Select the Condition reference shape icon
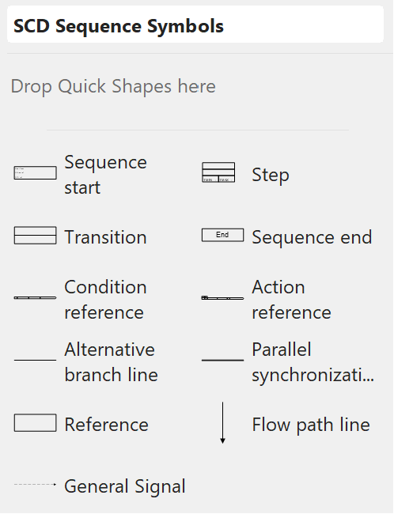394x514 pixels. click(35, 297)
